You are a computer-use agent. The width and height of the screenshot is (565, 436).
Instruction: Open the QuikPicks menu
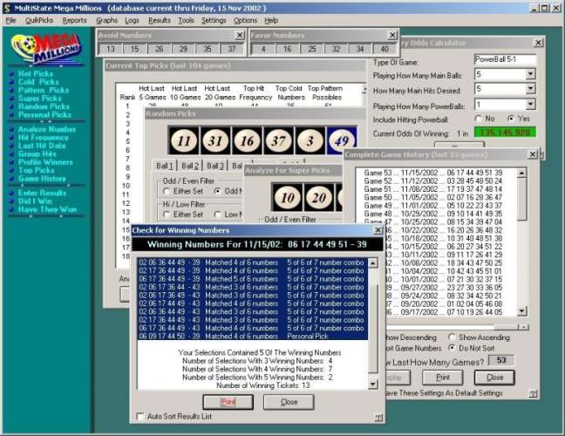point(39,21)
